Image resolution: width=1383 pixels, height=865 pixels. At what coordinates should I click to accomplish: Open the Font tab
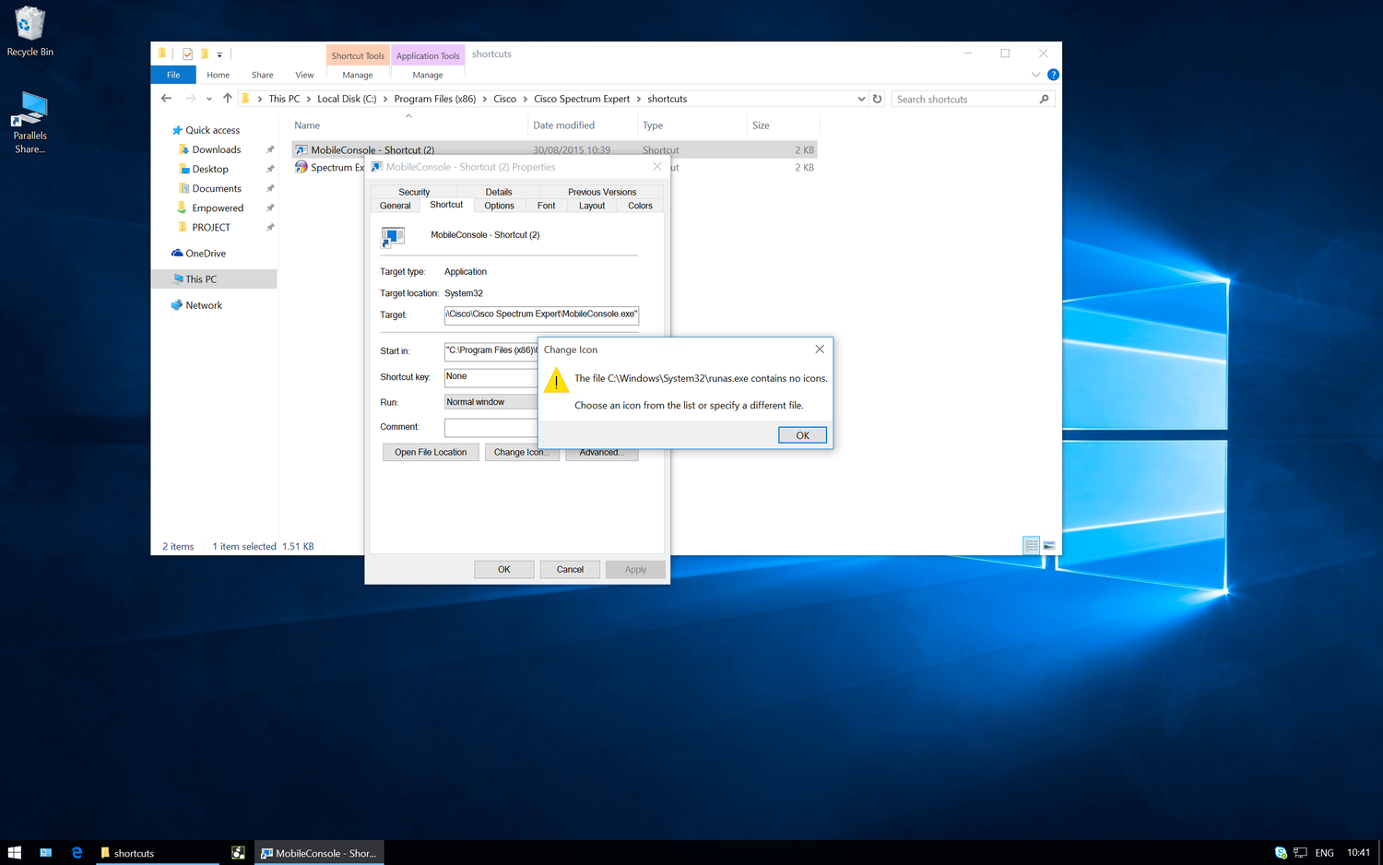546,206
